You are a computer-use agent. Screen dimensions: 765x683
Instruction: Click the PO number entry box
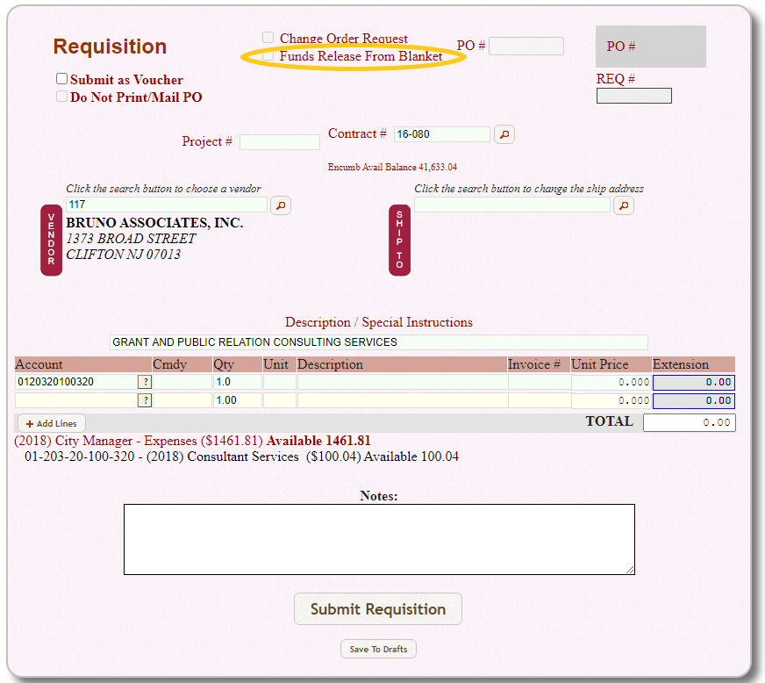click(525, 46)
